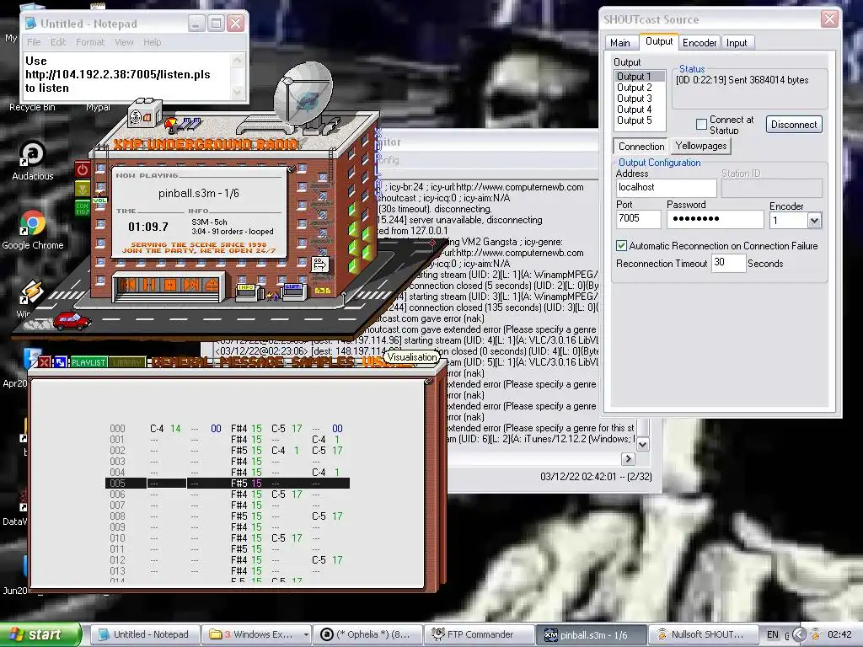
Task: Click the pinball.s3m track title
Action: 199,193
